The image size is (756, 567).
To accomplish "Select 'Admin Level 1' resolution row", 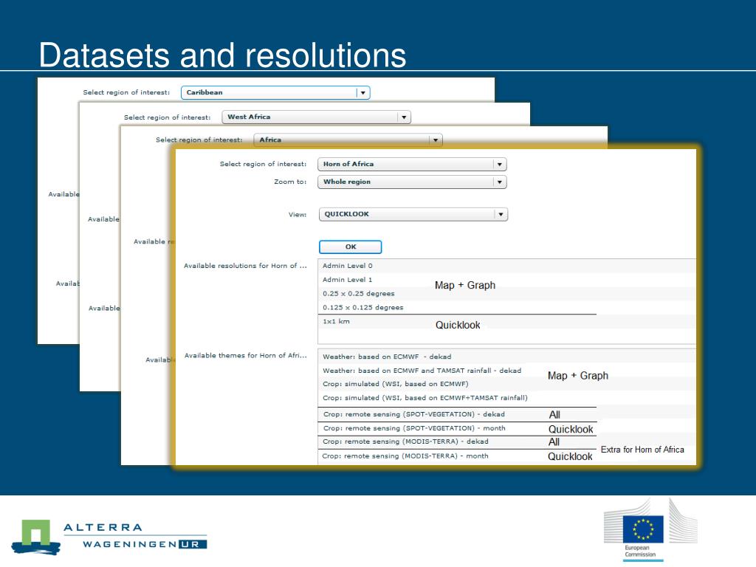I will [x=506, y=280].
